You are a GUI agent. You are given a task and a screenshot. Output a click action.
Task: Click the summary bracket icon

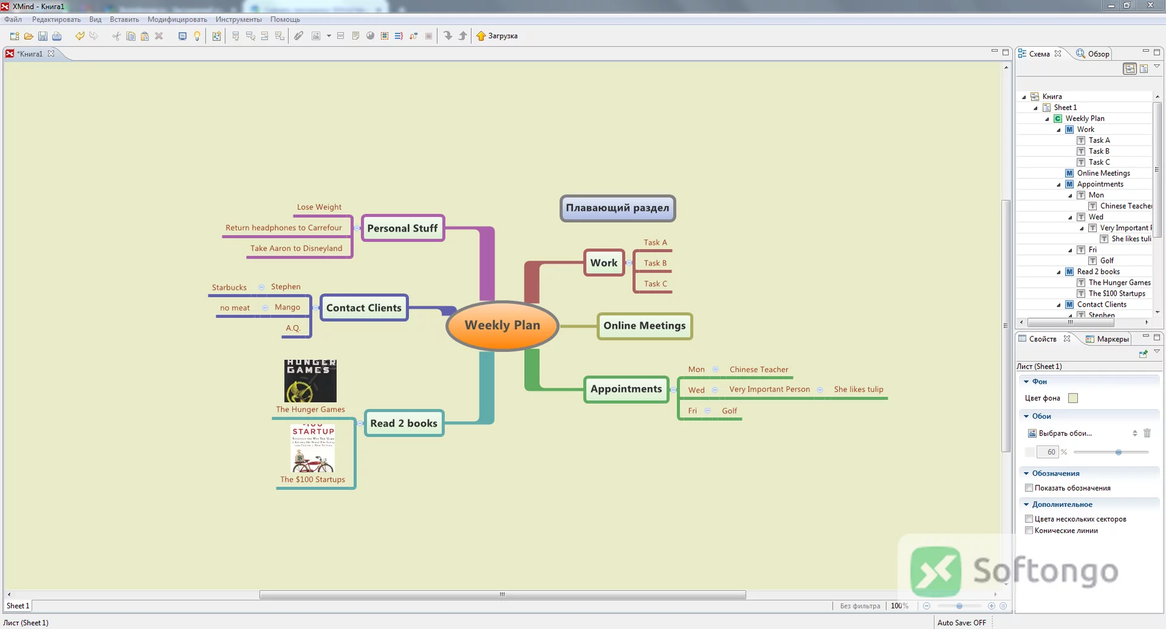[x=399, y=36]
